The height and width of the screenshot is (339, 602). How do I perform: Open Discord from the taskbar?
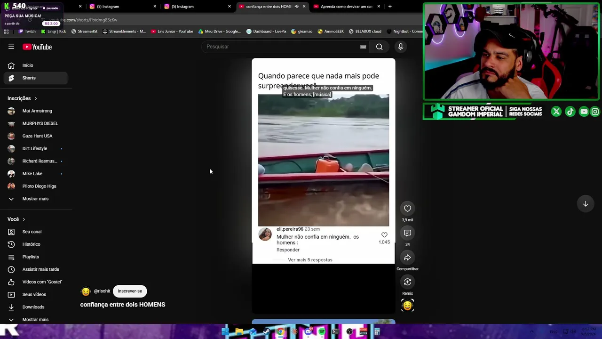[308, 332]
